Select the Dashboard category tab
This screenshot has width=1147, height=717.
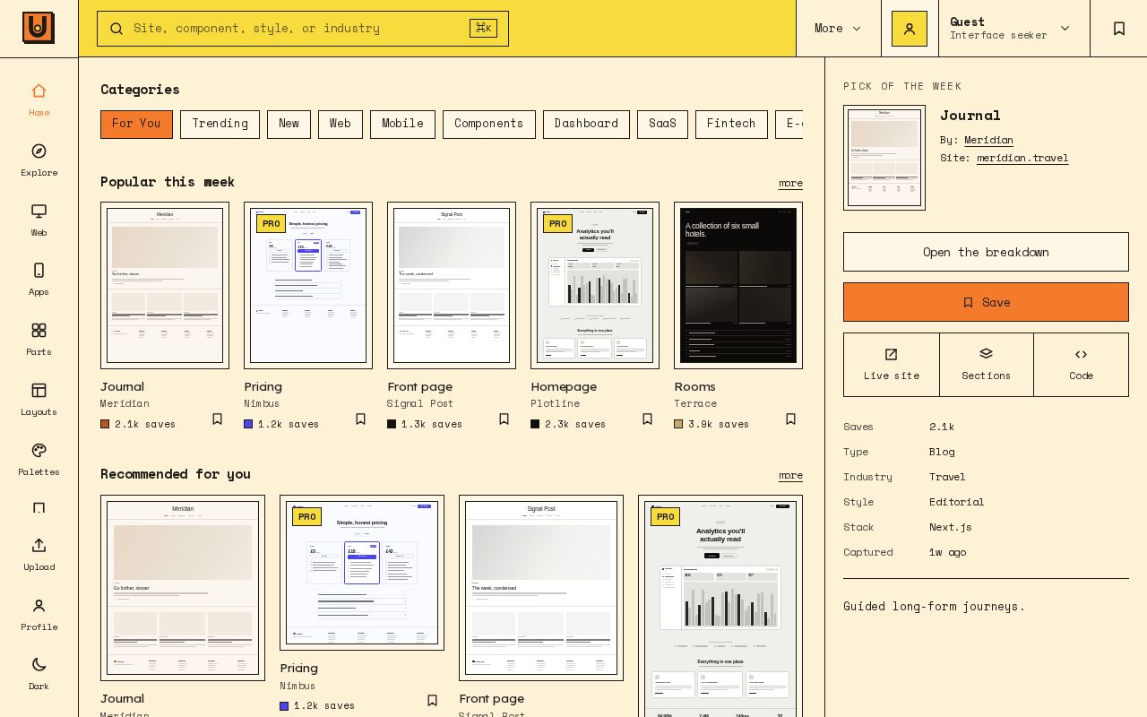pyautogui.click(x=586, y=125)
